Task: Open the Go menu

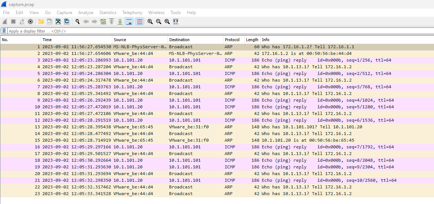Action: coord(47,13)
